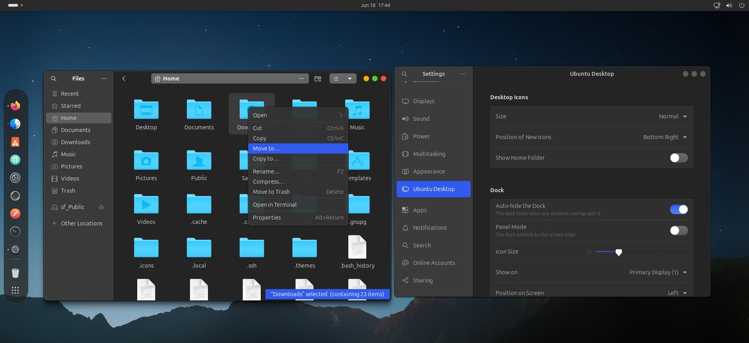Click the search icon in Files
The height and width of the screenshot is (343, 749).
pos(54,79)
